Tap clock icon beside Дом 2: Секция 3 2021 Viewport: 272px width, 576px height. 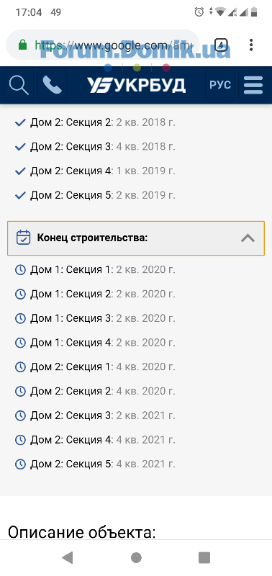pyautogui.click(x=20, y=415)
